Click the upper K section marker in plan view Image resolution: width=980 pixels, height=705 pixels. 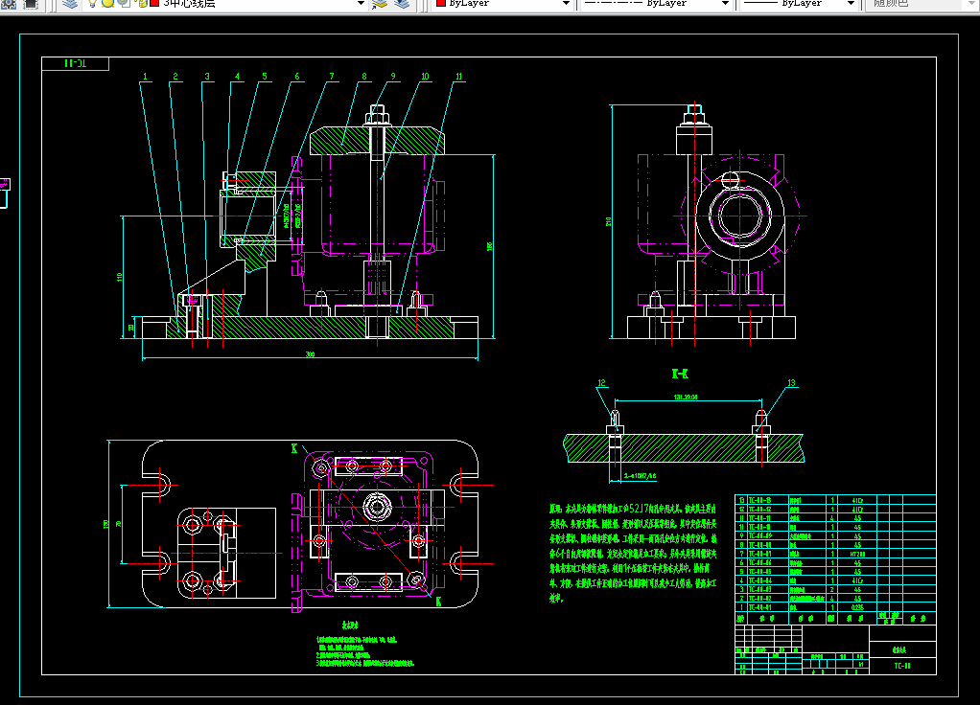pyautogui.click(x=294, y=448)
